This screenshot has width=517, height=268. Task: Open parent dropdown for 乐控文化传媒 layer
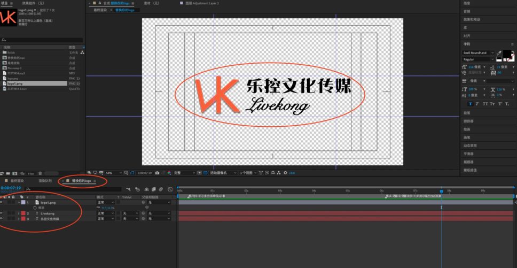coord(159,218)
